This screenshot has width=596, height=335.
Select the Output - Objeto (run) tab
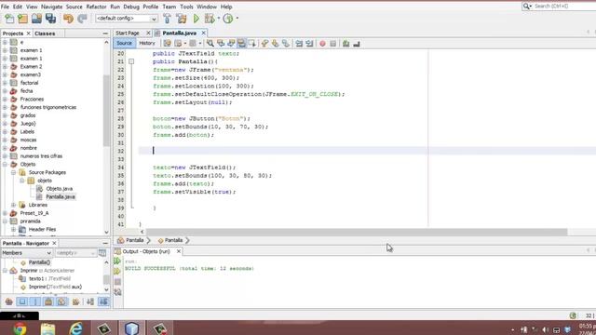pyautogui.click(x=146, y=251)
